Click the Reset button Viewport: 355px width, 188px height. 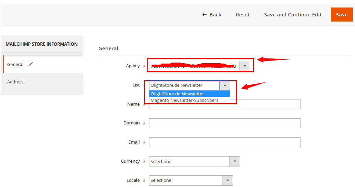pos(243,15)
